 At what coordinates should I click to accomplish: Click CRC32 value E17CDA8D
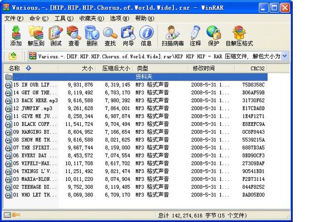click(253, 109)
